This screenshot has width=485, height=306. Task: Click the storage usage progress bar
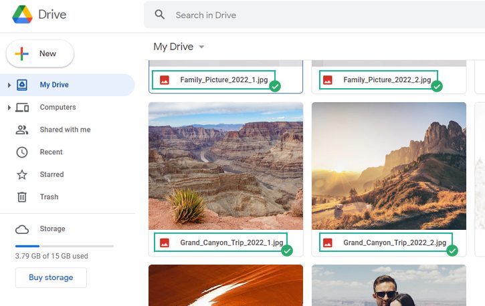tap(64, 246)
